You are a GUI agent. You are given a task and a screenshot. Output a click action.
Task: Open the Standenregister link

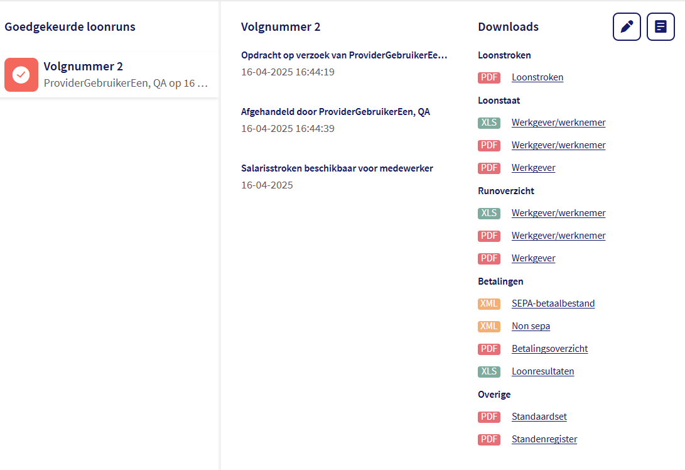click(x=544, y=439)
